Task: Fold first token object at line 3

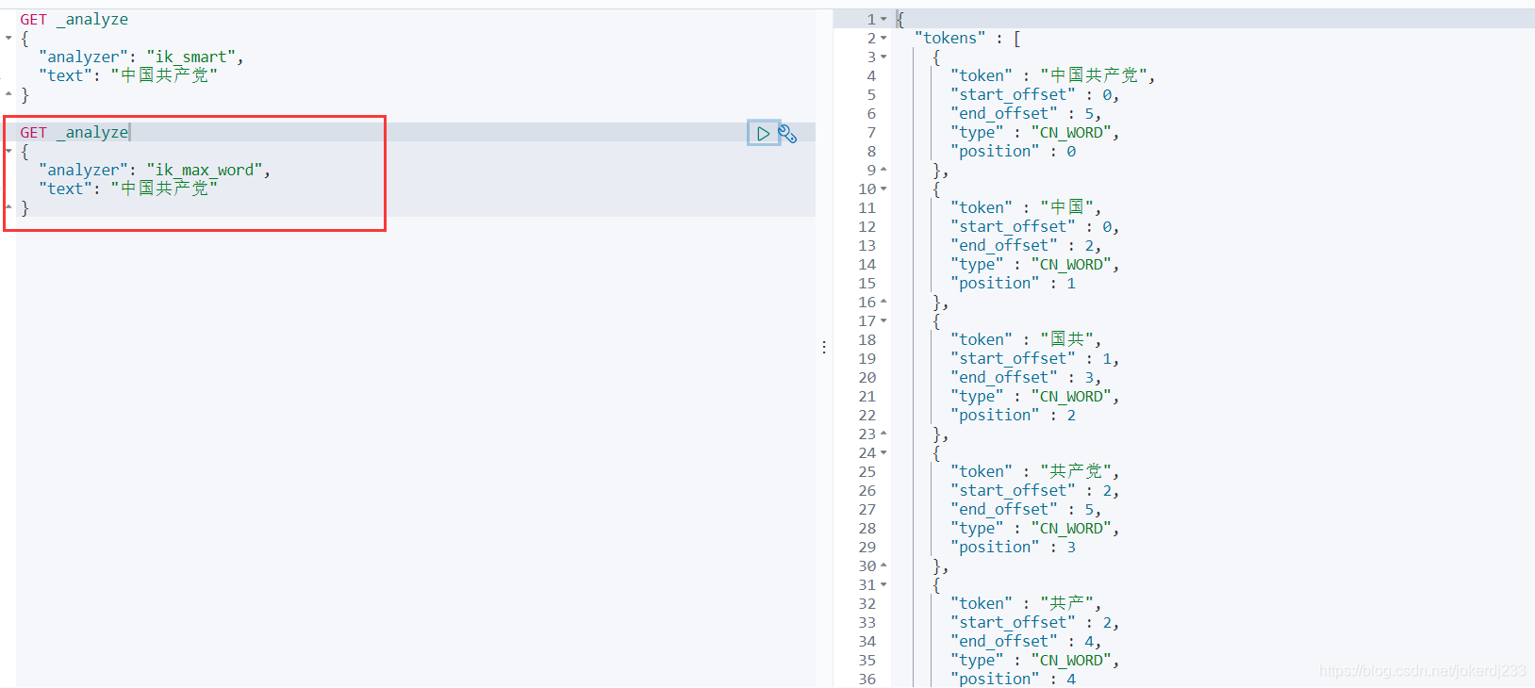Action: 883,57
